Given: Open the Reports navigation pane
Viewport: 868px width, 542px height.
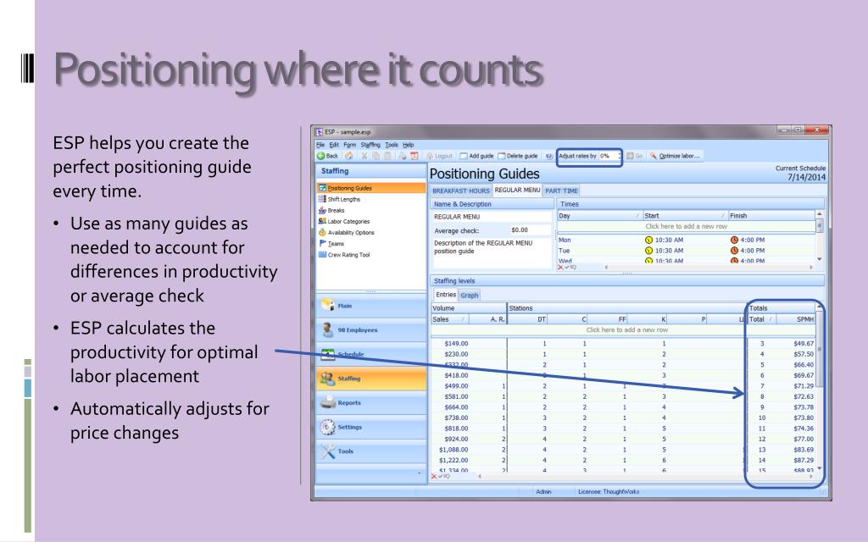Looking at the screenshot, I should click(x=371, y=402).
